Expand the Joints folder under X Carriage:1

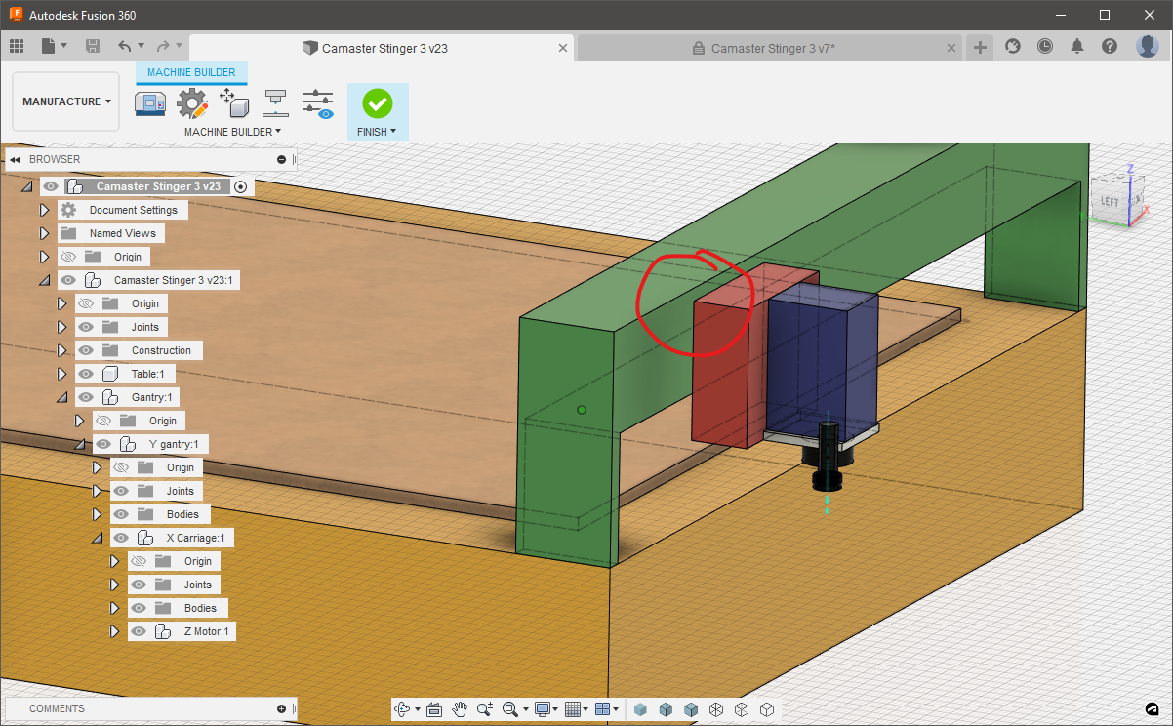(115, 585)
